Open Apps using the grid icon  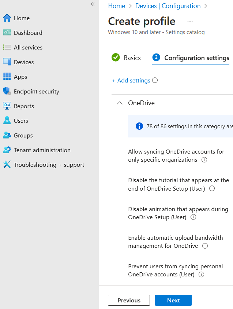pyautogui.click(x=7, y=77)
